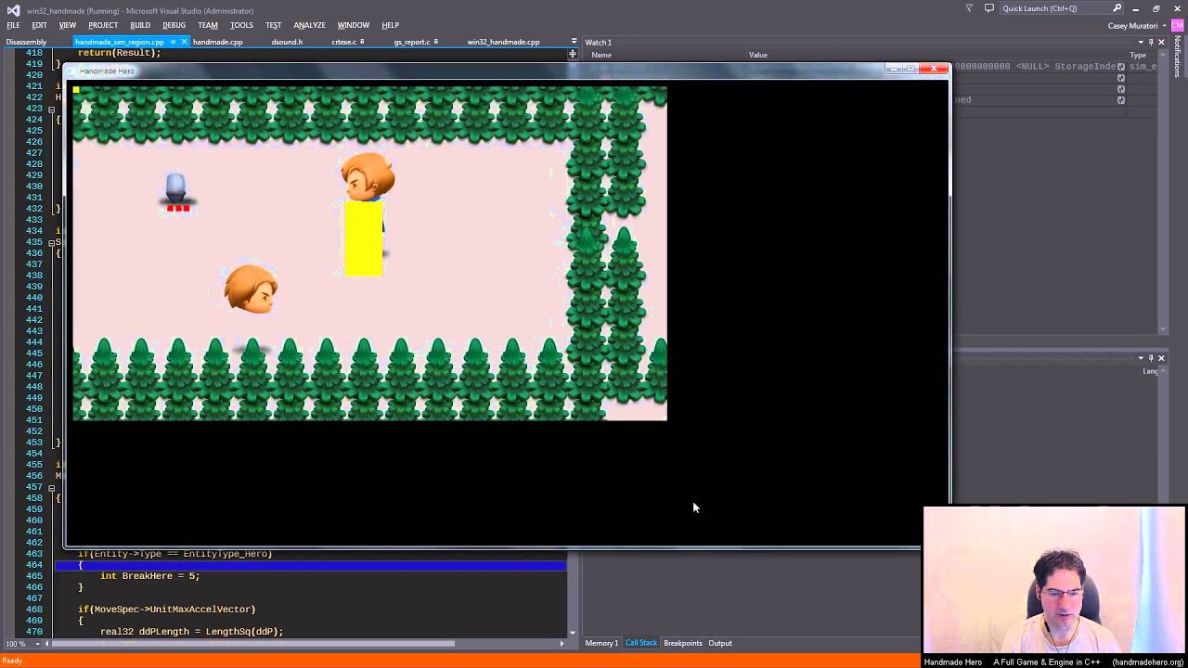
Task: Open the document tabs overflow dropdown
Action: click(574, 42)
